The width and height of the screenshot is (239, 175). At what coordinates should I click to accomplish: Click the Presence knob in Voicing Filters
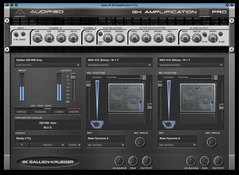(x=119, y=38)
